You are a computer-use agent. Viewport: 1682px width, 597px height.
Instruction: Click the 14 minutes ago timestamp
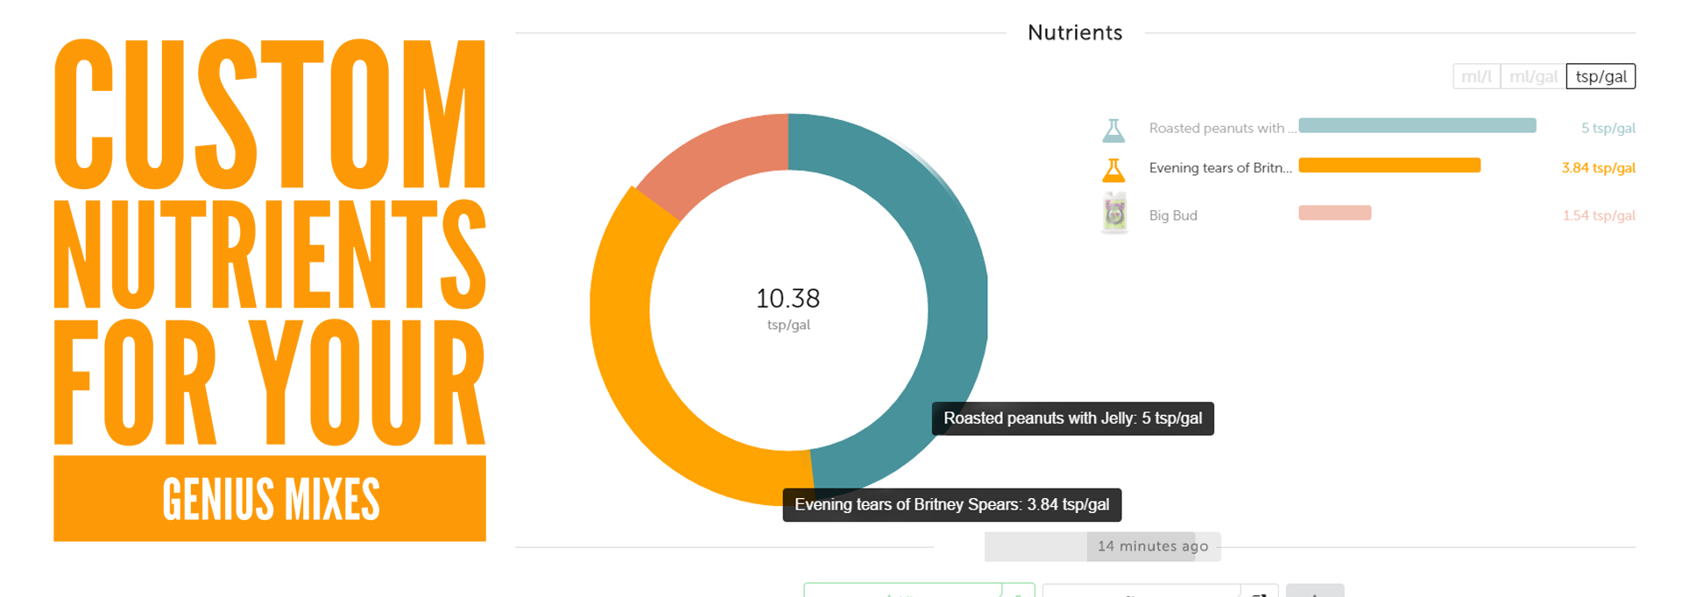(x=1152, y=546)
